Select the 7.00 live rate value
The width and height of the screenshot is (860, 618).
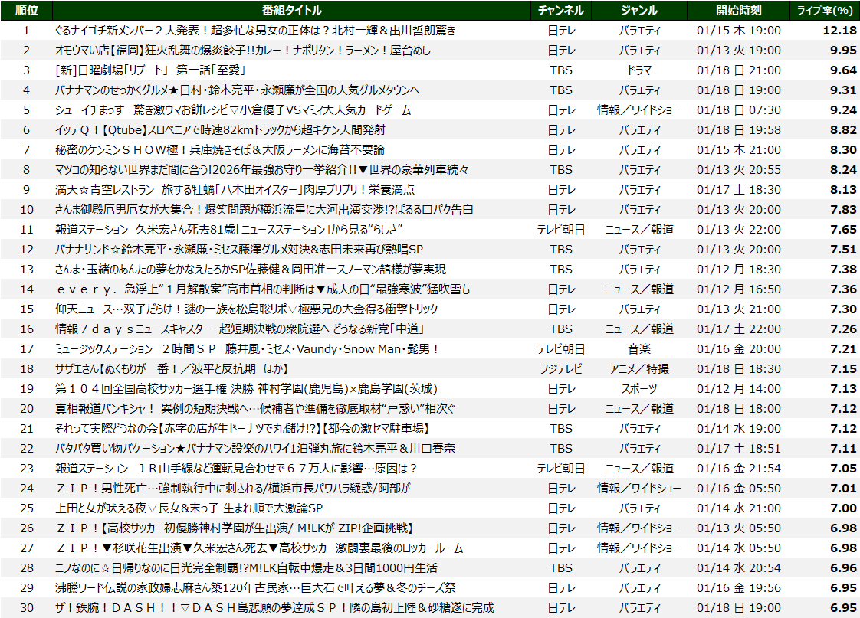coord(842,508)
